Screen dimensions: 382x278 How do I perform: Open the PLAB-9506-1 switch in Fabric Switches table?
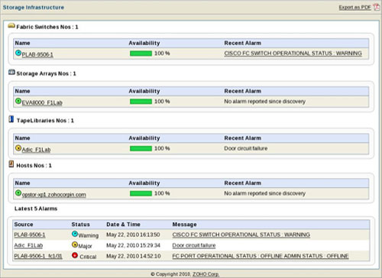click(x=37, y=54)
